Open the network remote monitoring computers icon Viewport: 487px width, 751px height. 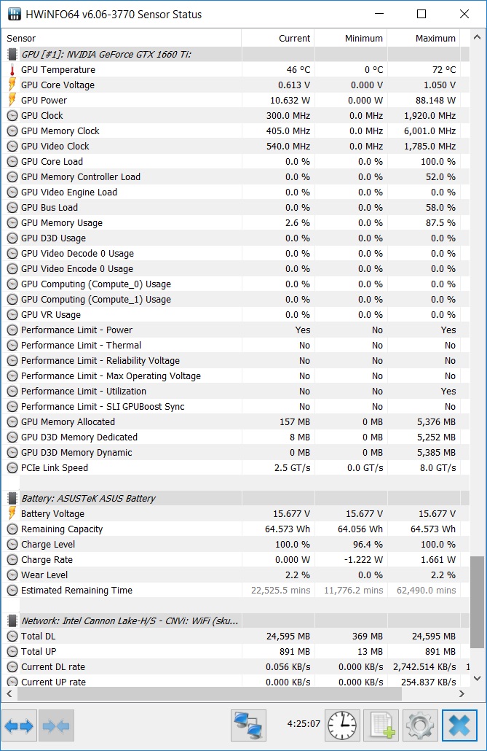tap(248, 725)
